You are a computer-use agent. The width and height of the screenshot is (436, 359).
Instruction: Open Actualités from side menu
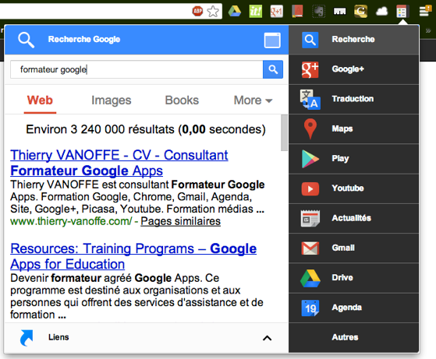point(353,219)
